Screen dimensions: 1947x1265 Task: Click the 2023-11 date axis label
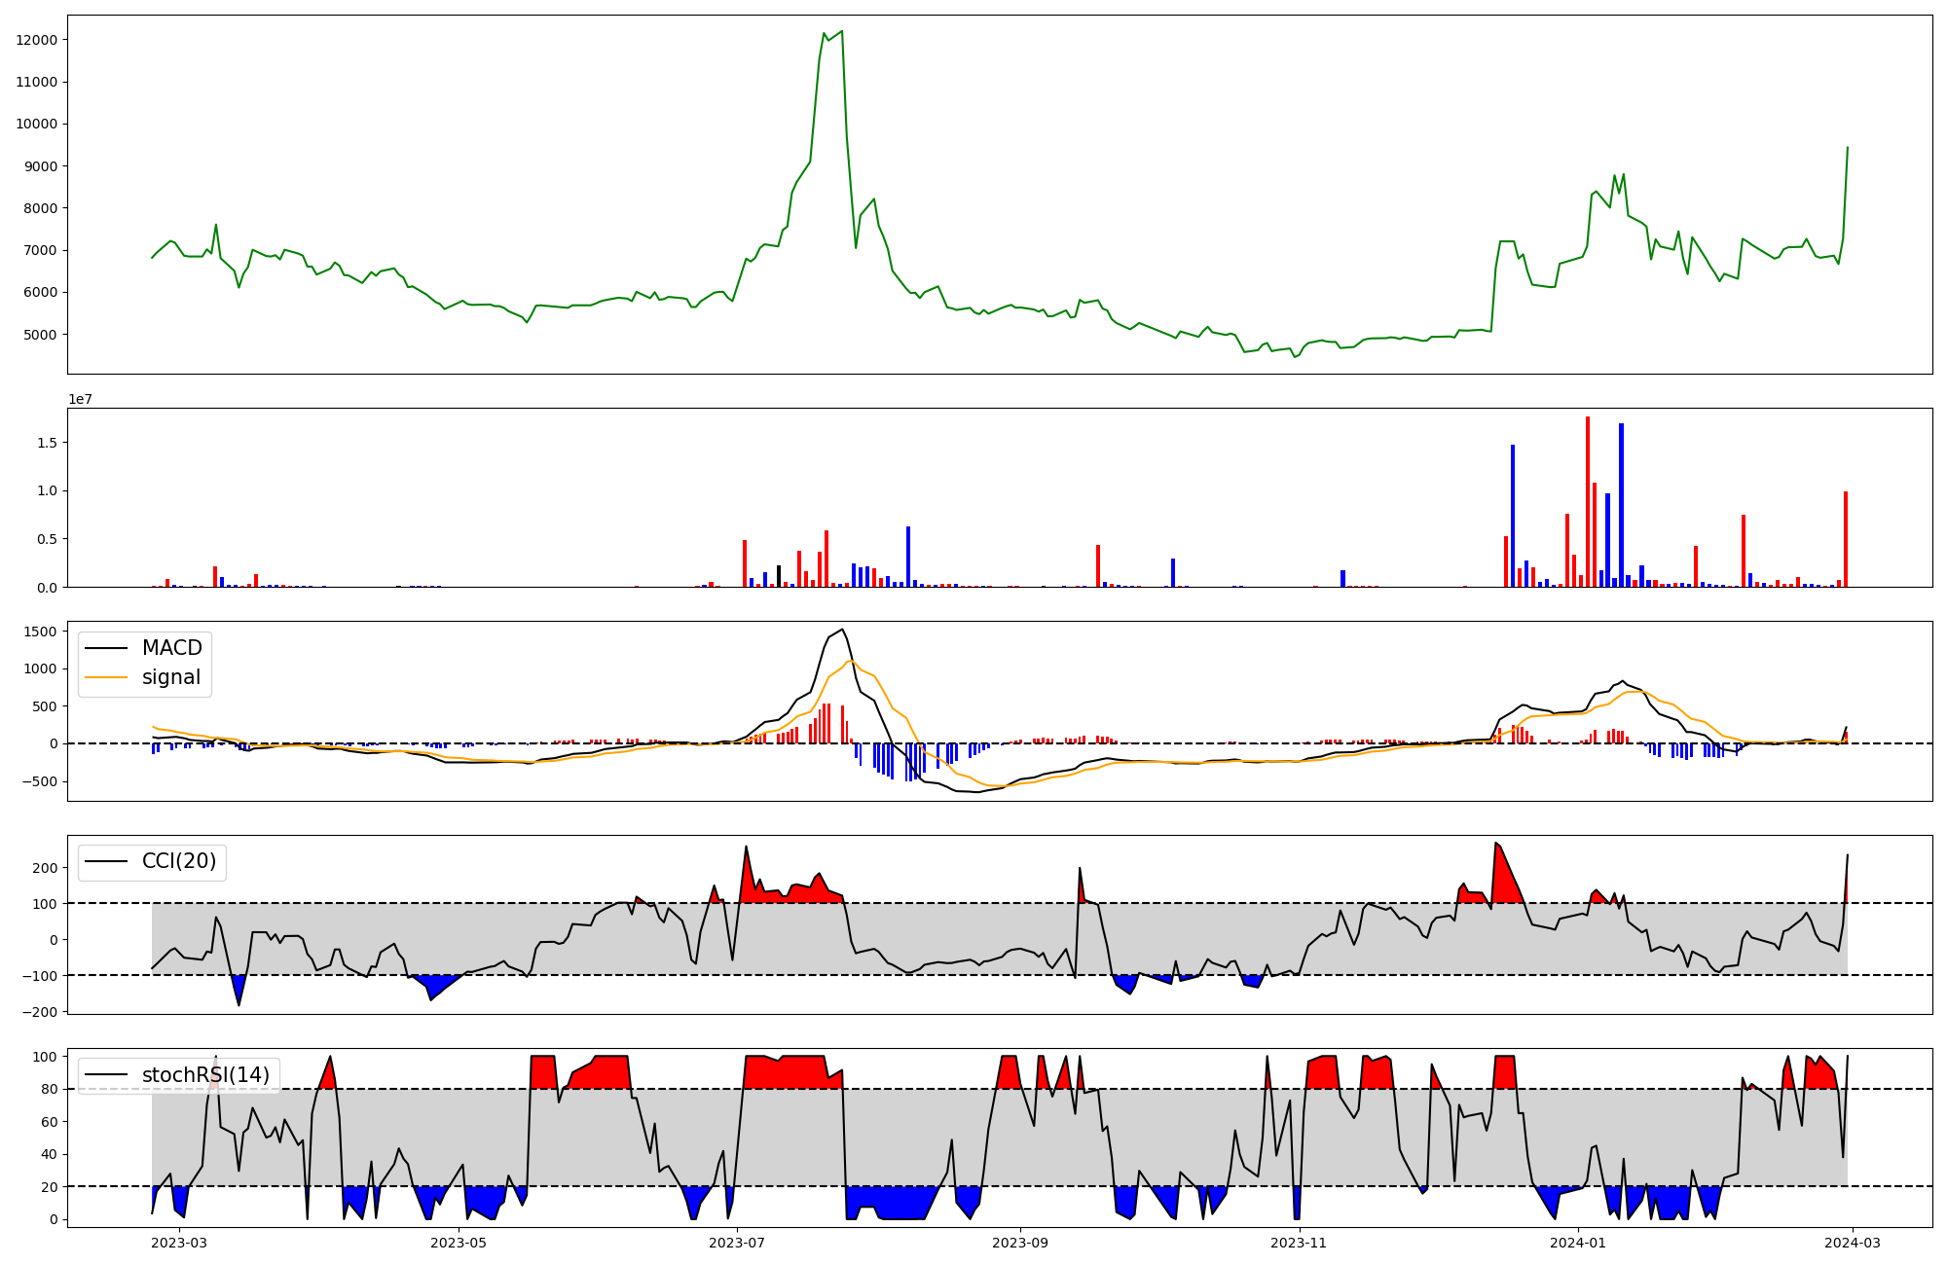1299,1243
